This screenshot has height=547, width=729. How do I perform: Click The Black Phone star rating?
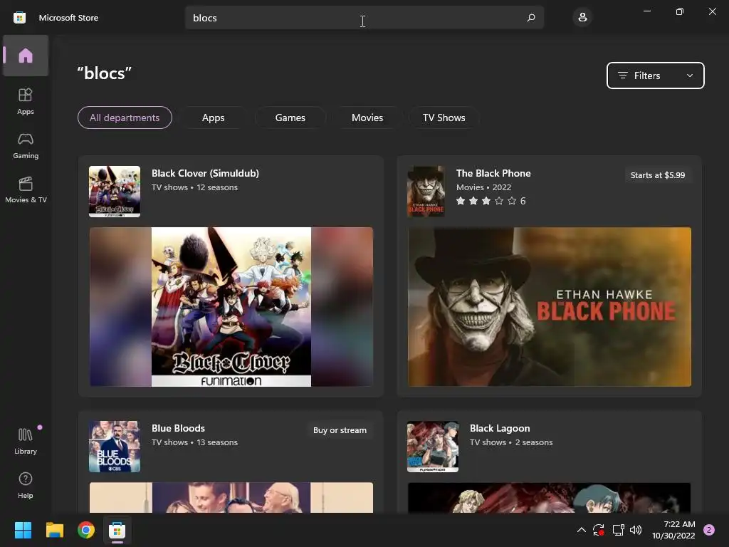tap(491, 201)
